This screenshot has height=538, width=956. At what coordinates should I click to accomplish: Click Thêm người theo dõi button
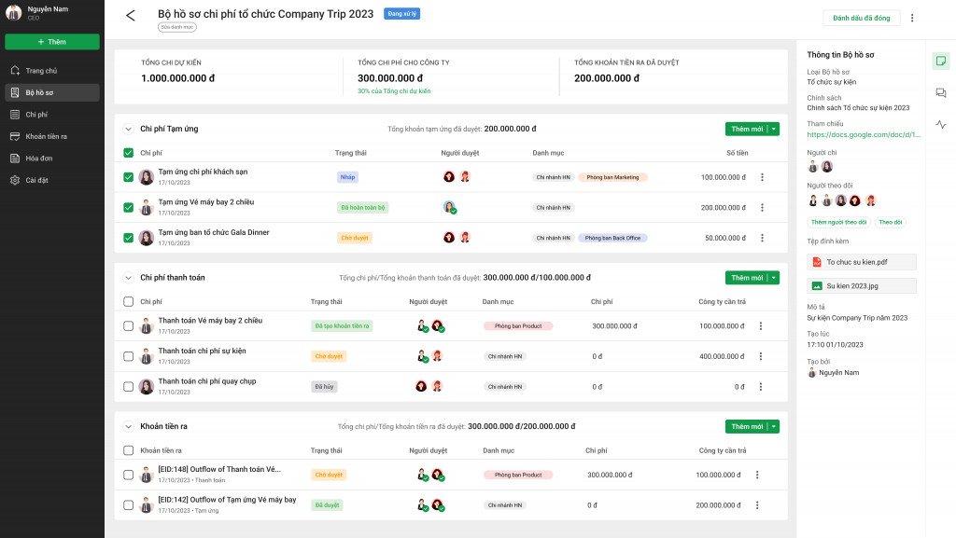pos(839,222)
